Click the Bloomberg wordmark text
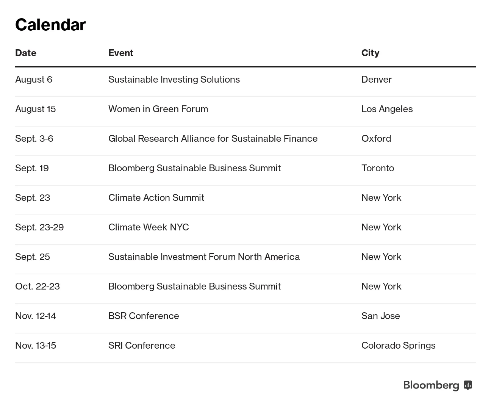This screenshot has width=491, height=407. [x=431, y=385]
